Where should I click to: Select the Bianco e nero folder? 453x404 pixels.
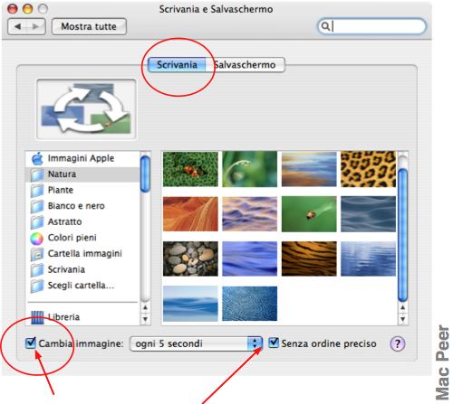pyautogui.click(x=76, y=206)
